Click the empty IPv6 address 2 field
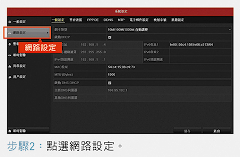The height and width of the screenshot is (157, 240). (200, 52)
